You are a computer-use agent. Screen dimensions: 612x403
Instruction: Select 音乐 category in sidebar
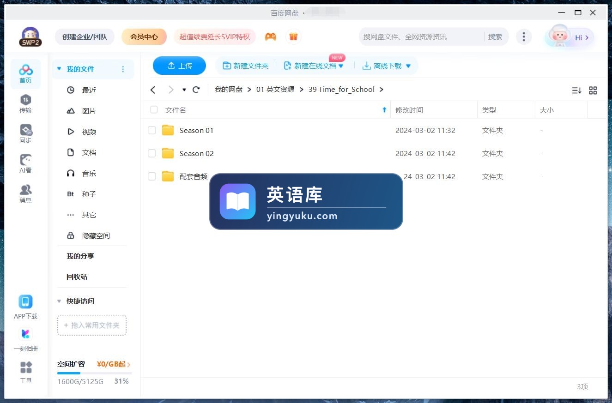(x=89, y=173)
